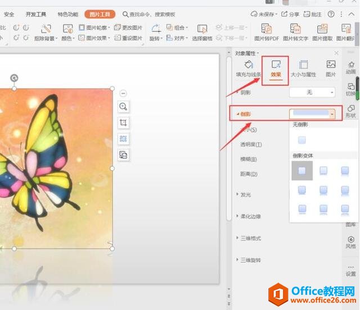Select the center thumbnail of the reflection variants grid
The width and height of the screenshot is (360, 310).
coord(323,190)
